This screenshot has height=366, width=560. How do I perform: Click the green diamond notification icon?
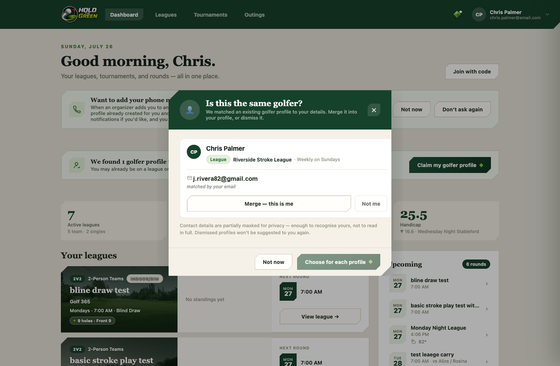click(458, 14)
